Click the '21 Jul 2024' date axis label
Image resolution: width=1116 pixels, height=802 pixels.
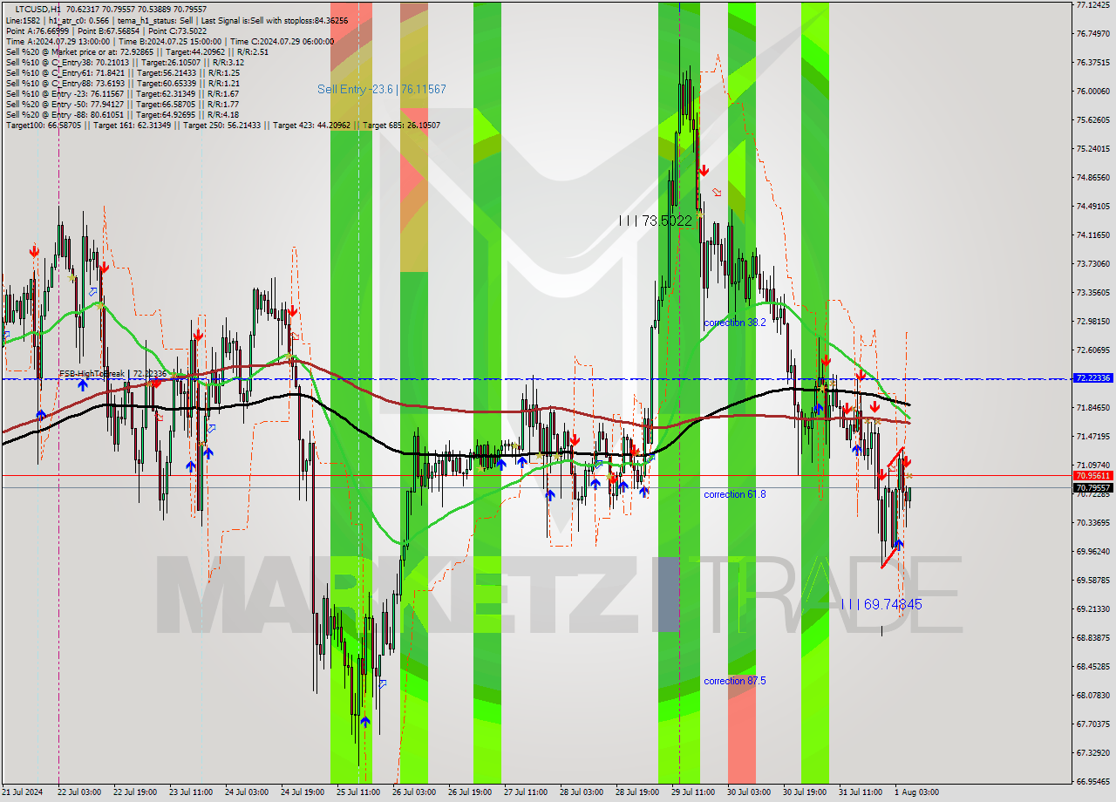pyautogui.click(x=23, y=792)
